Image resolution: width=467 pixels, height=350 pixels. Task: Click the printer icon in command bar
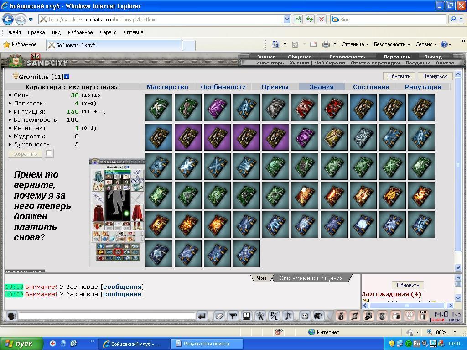[326, 44]
